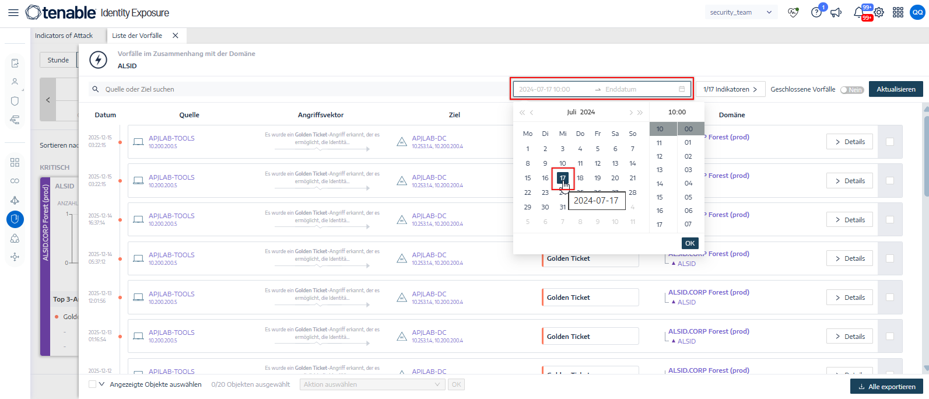Image resolution: width=929 pixels, height=399 pixels.
Task: Click the megaphone announcements icon
Action: 836,12
